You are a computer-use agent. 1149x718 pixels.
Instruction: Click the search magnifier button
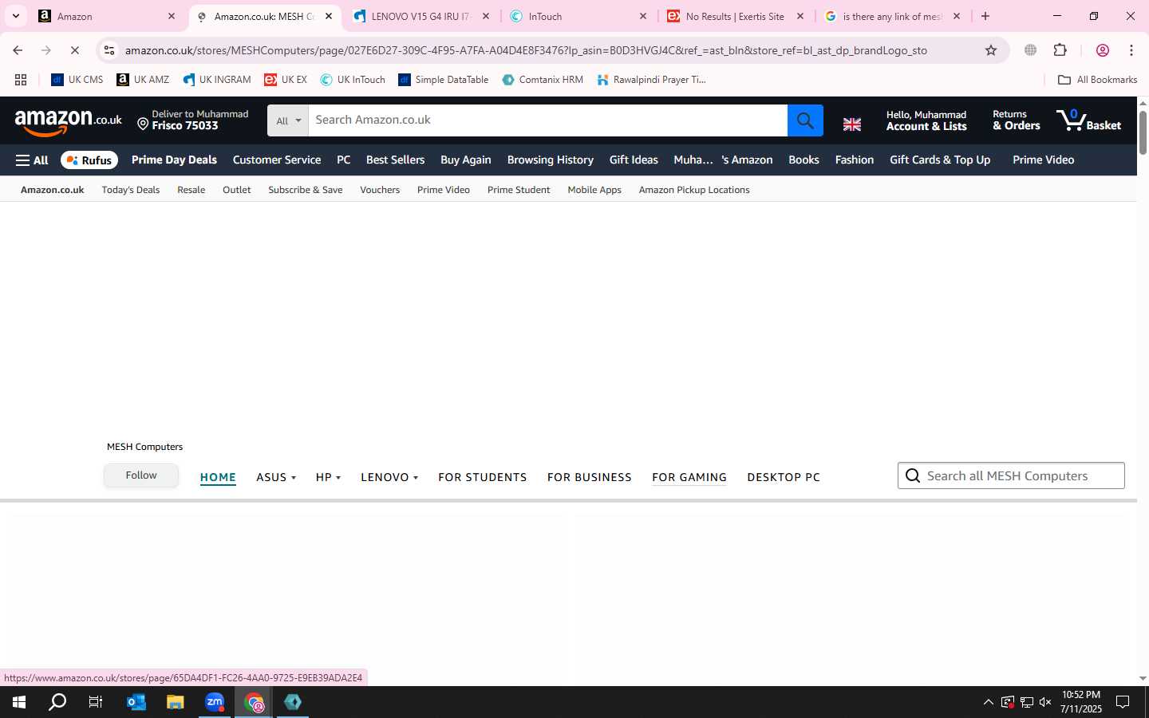805,120
